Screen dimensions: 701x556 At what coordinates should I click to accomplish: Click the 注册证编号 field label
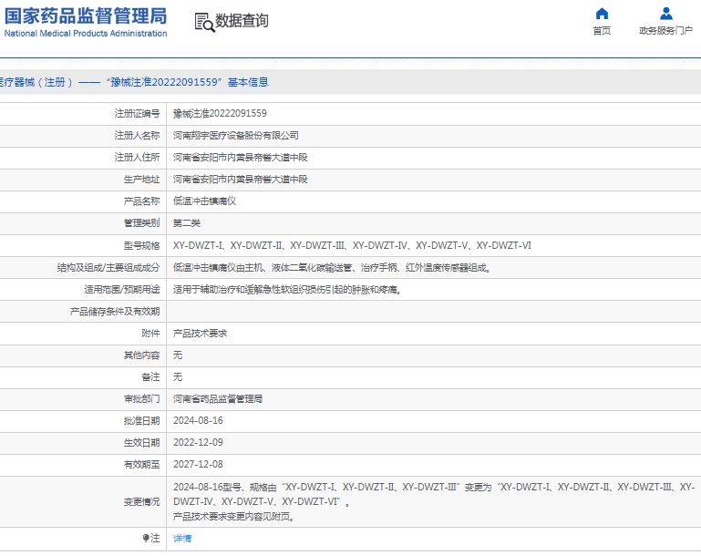(x=137, y=114)
